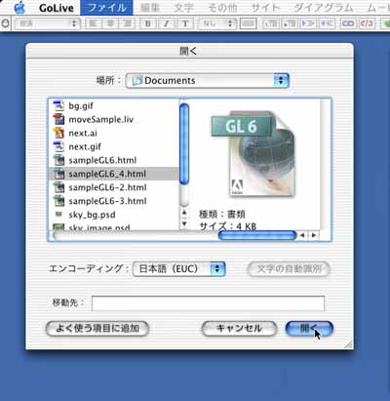The image size is (390, 401).
Task: Open the GoLive application menu
Action: tap(57, 8)
